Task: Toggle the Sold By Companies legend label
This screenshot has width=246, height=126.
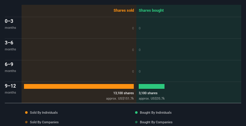Action: pos(44,122)
